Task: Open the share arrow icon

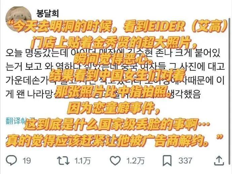Action: pyautogui.click(x=219, y=161)
